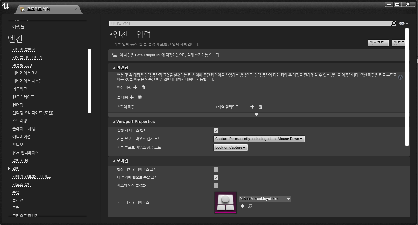
Task: Select 콜리전 in the sidebar
Action: click(x=18, y=200)
